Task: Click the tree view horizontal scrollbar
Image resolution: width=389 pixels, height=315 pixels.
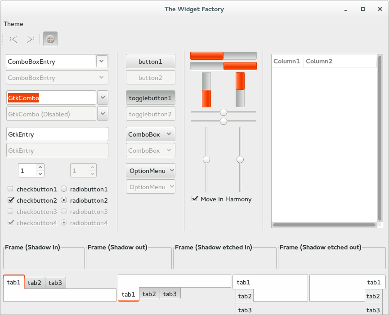Action: [324, 225]
